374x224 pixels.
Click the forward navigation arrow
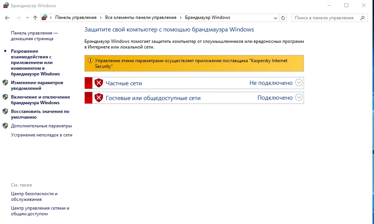[x=19, y=18]
